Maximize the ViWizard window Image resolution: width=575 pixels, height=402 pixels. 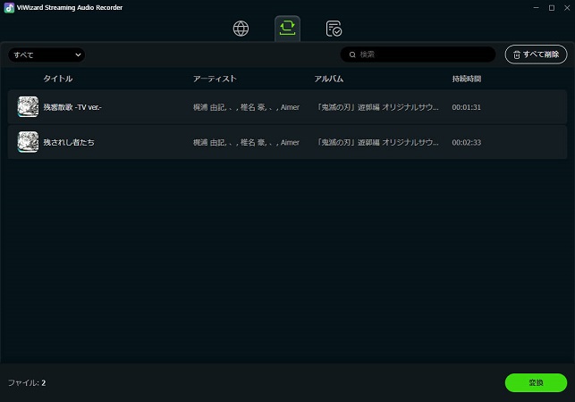coord(552,8)
